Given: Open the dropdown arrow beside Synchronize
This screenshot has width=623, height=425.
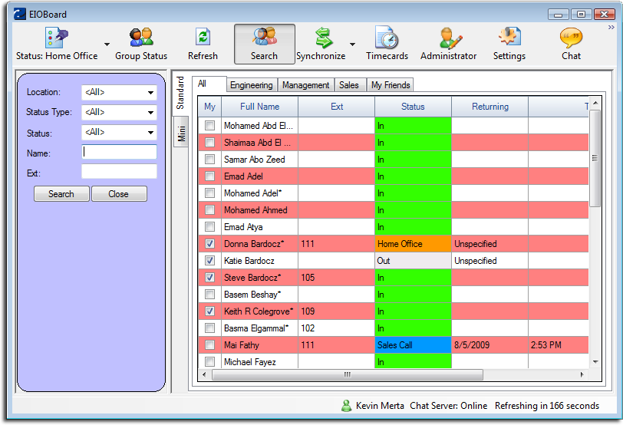Looking at the screenshot, I should point(352,44).
